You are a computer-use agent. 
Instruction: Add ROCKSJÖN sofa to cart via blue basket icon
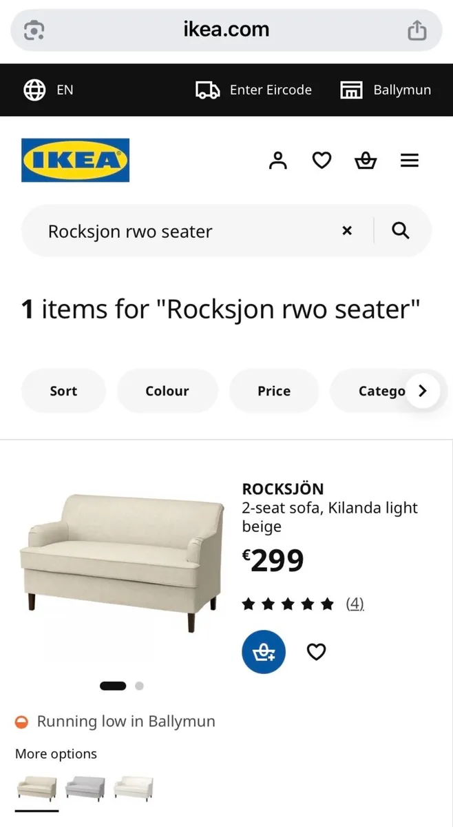264,651
